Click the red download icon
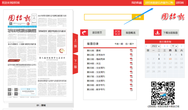 [157, 33]
